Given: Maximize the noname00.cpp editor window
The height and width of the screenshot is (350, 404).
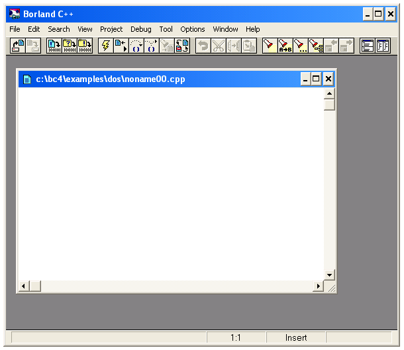Looking at the screenshot, I should point(316,79).
